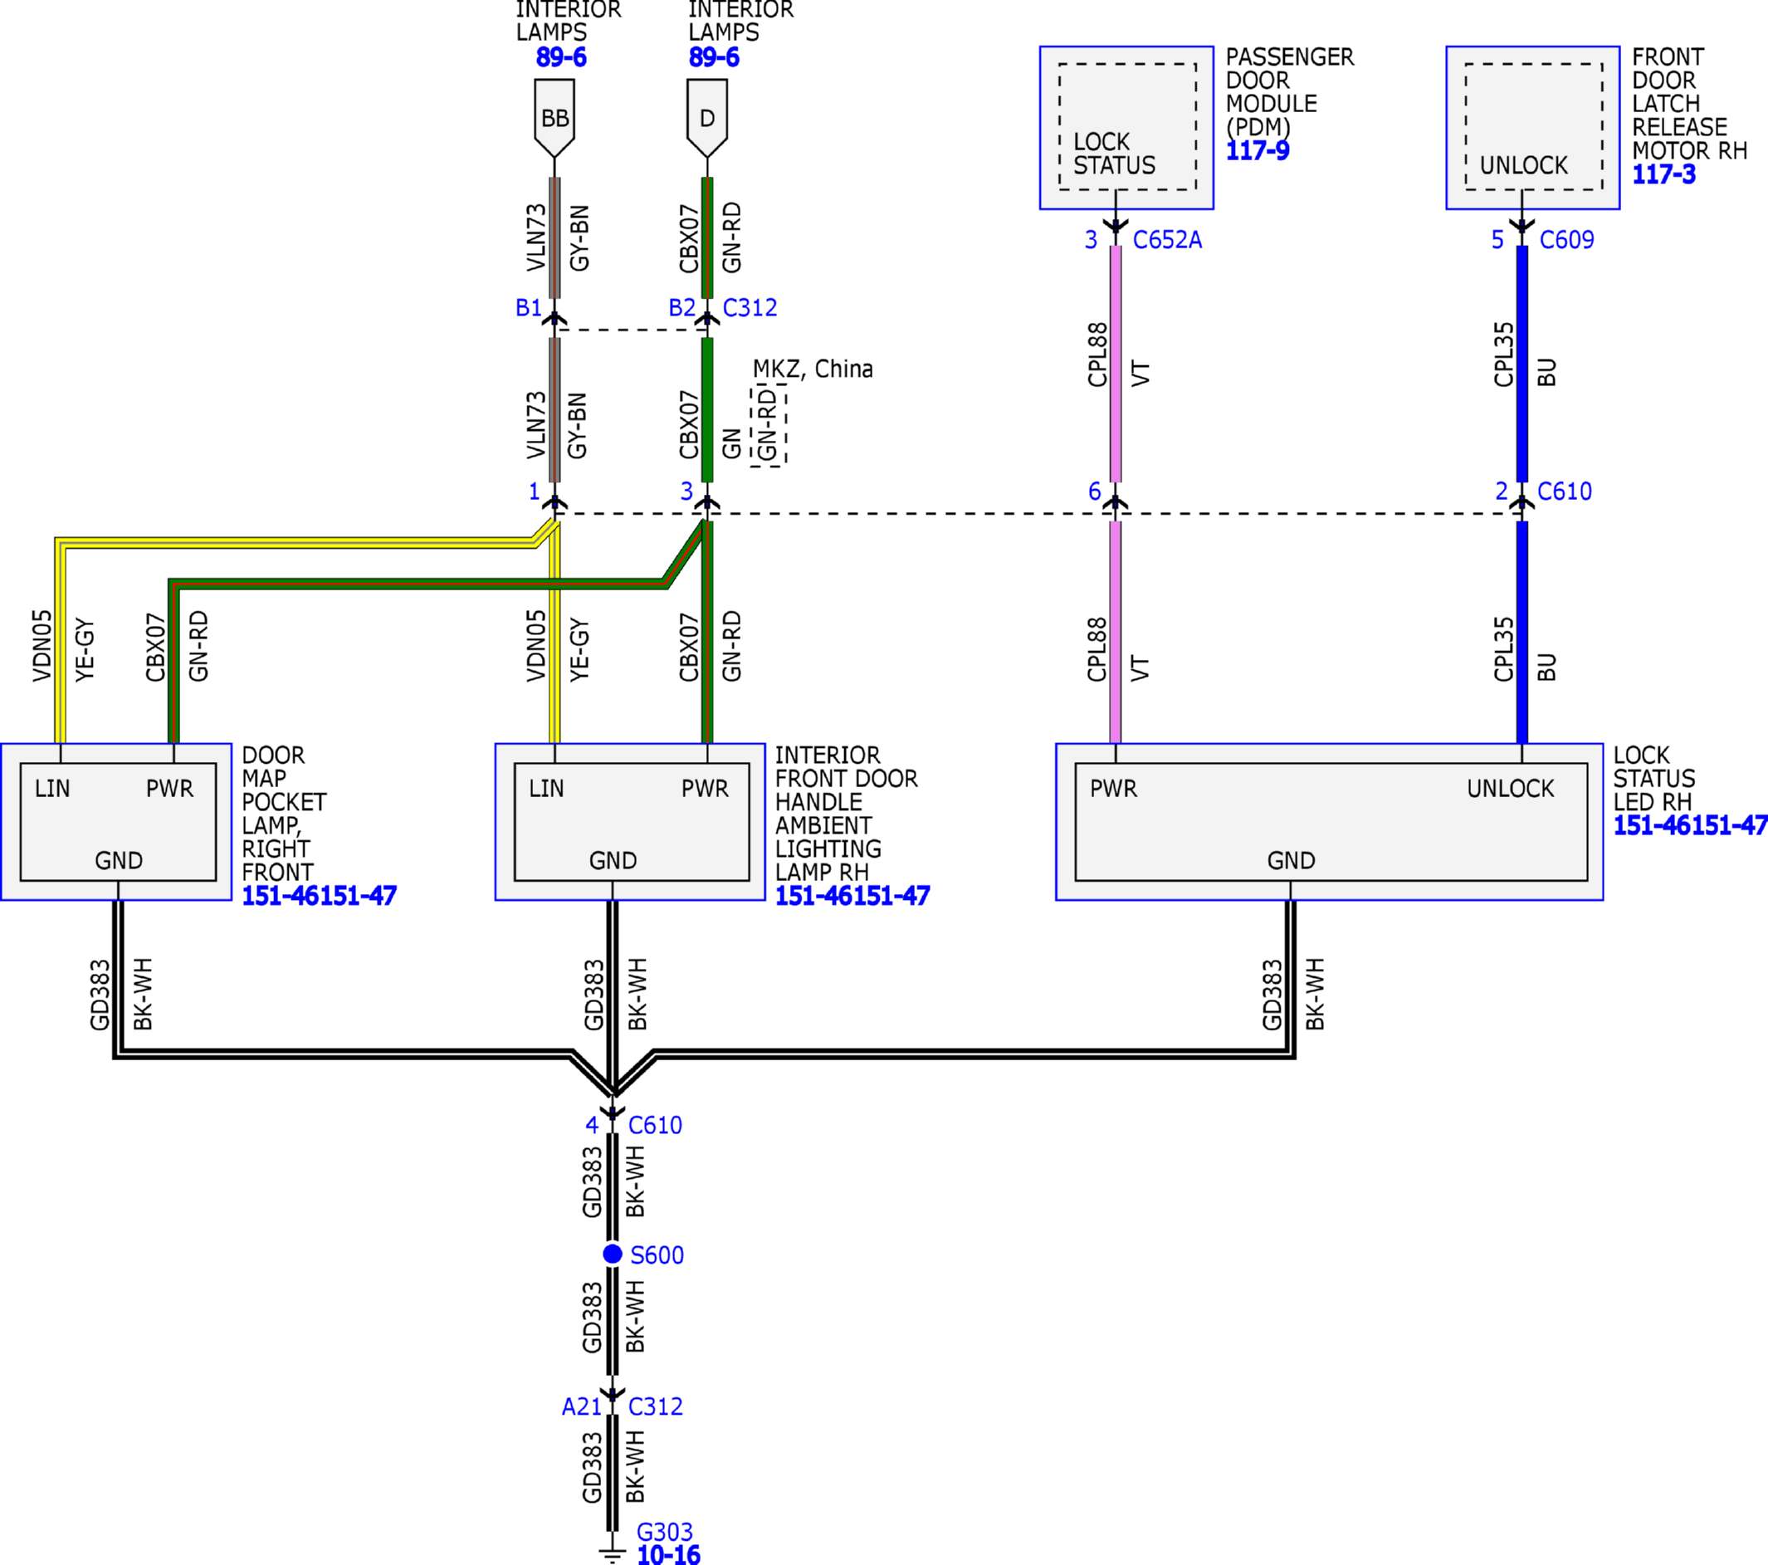The width and height of the screenshot is (1768, 1565).
Task: Select the Lock Status LED RH component box
Action: [x=1330, y=821]
